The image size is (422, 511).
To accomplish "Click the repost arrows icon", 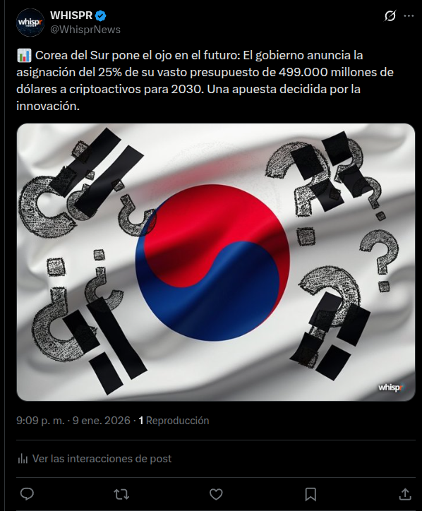I will pyautogui.click(x=121, y=494).
